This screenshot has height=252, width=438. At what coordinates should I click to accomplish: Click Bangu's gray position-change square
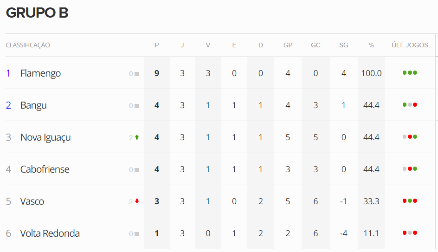coord(136,106)
